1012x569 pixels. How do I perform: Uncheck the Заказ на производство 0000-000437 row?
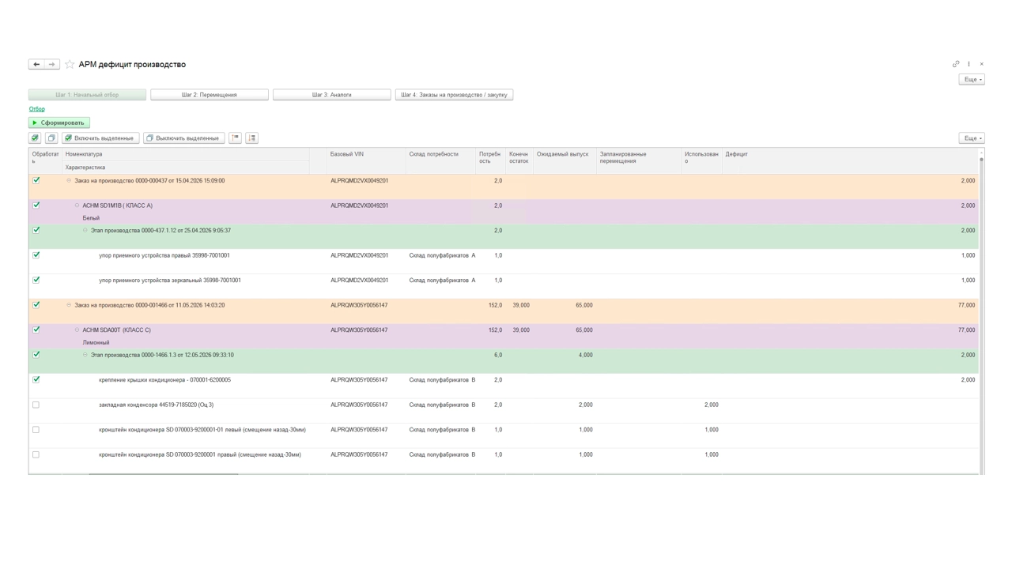[x=36, y=180]
